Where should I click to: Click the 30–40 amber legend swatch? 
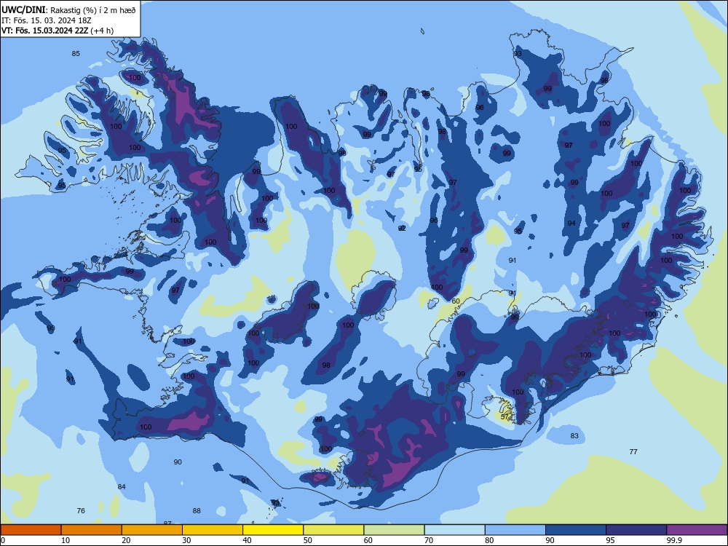tap(213, 530)
